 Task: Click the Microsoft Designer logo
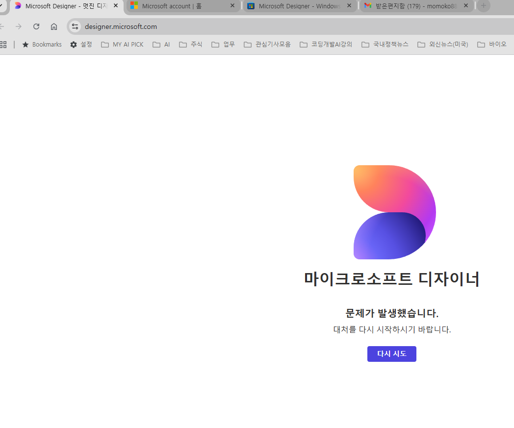(x=395, y=212)
